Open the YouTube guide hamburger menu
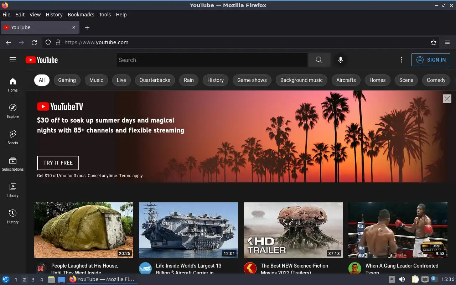The width and height of the screenshot is (456, 285). click(x=13, y=60)
